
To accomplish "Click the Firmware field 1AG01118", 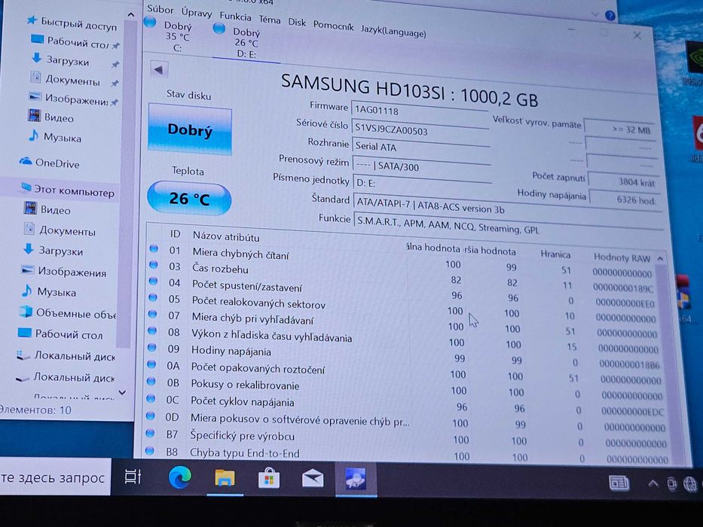I will (x=419, y=111).
